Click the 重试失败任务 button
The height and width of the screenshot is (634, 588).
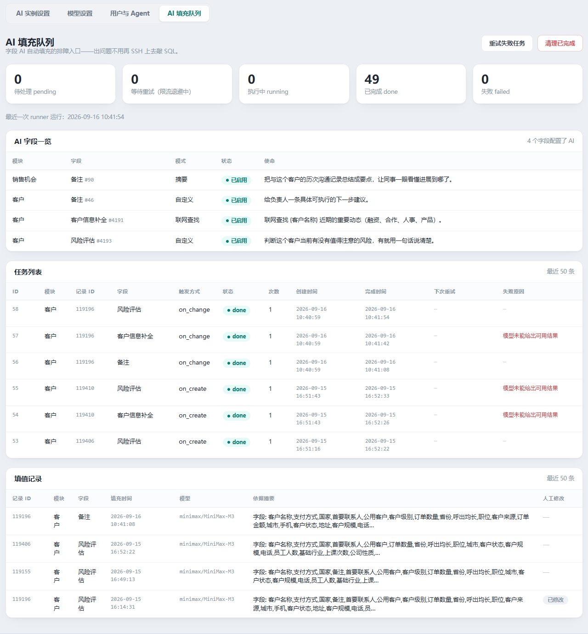pos(507,43)
